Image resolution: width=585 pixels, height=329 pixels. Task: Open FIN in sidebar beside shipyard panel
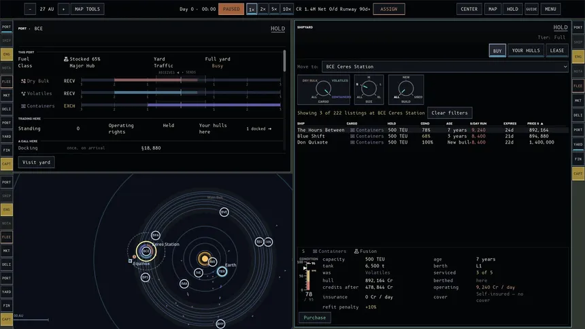point(578,159)
